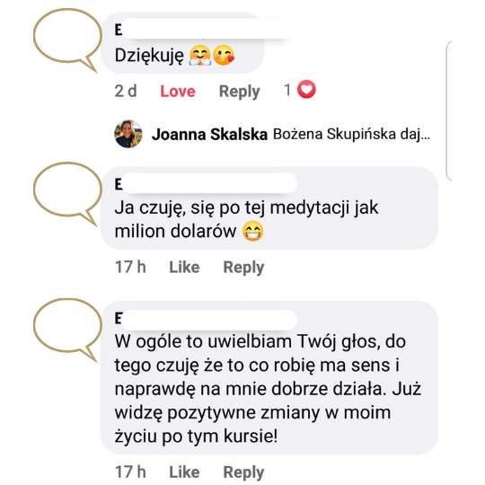Like the milion dolarów comment
This screenshot has width=485, height=485.
(184, 268)
